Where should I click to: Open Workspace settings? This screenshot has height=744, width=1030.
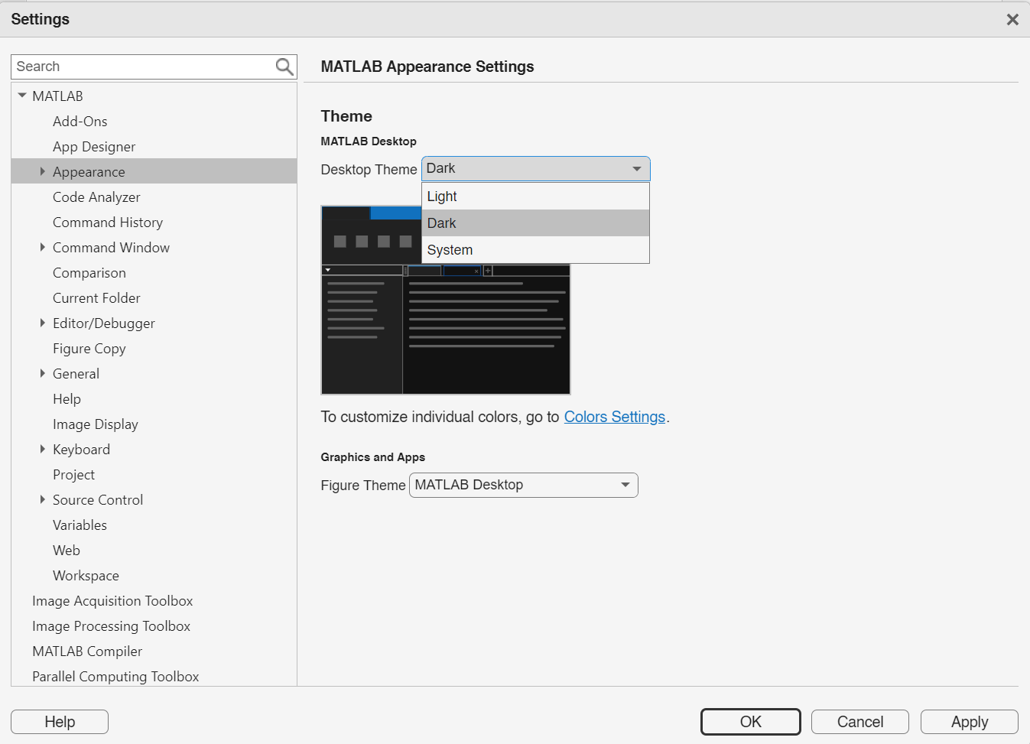click(86, 575)
